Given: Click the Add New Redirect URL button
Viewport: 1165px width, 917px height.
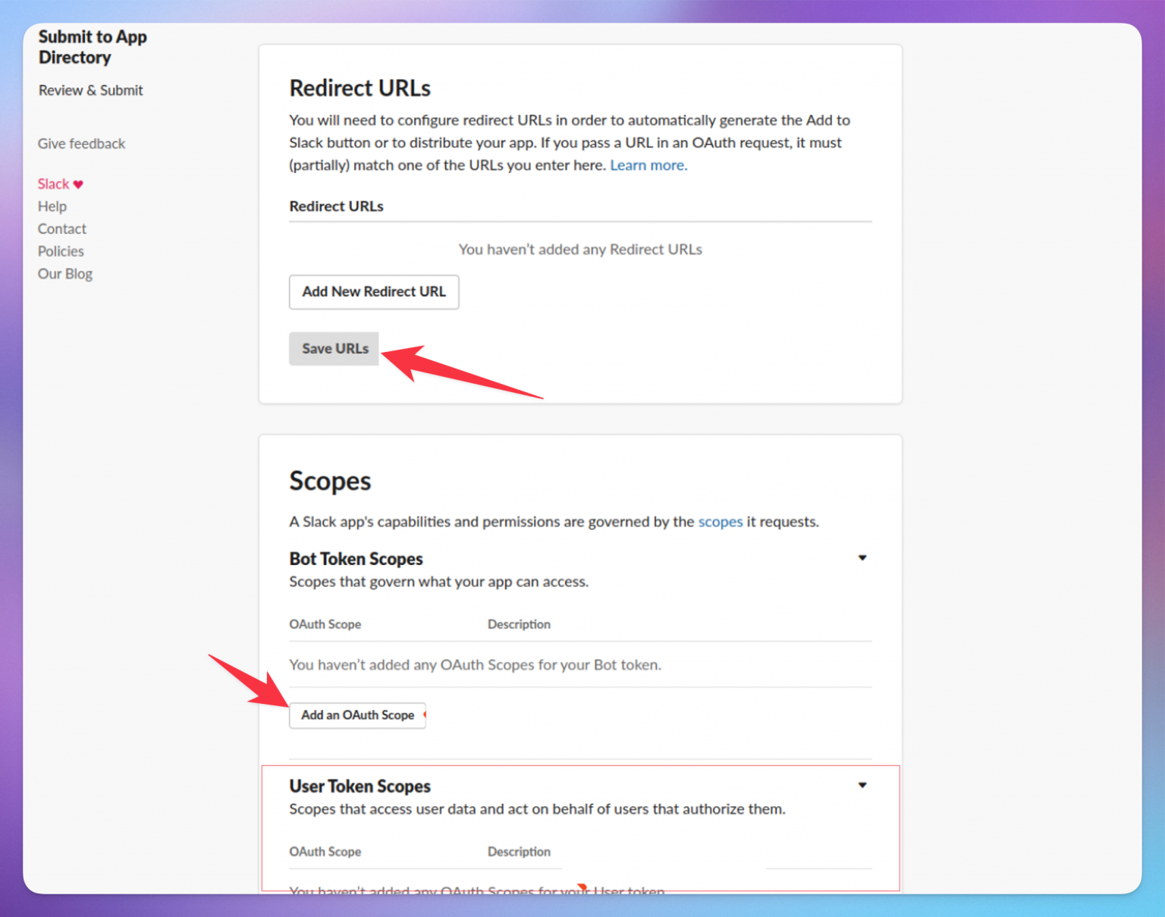Looking at the screenshot, I should click(374, 292).
